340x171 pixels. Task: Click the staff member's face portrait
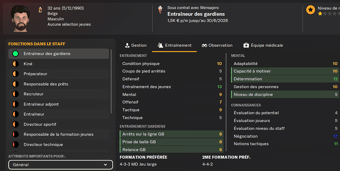(21, 18)
